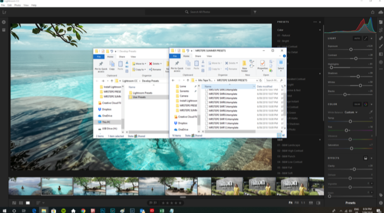Switch to square grid view icon
Image resolution: width=384 pixels, height=213 pixels.
(x=21, y=203)
